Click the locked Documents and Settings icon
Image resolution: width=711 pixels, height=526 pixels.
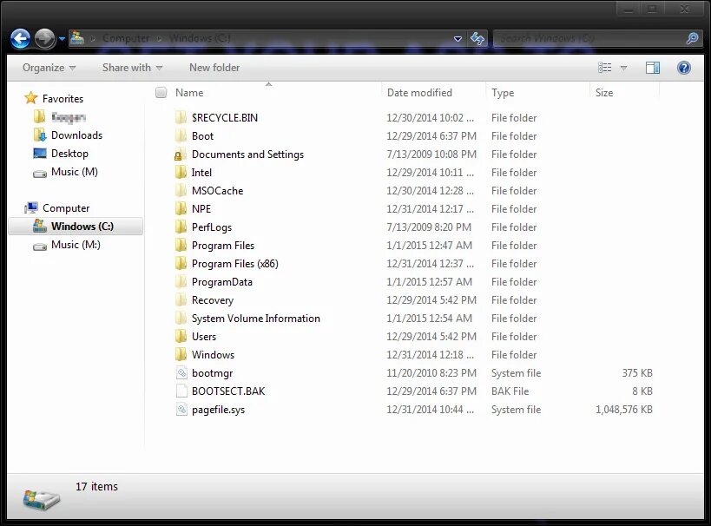point(180,155)
